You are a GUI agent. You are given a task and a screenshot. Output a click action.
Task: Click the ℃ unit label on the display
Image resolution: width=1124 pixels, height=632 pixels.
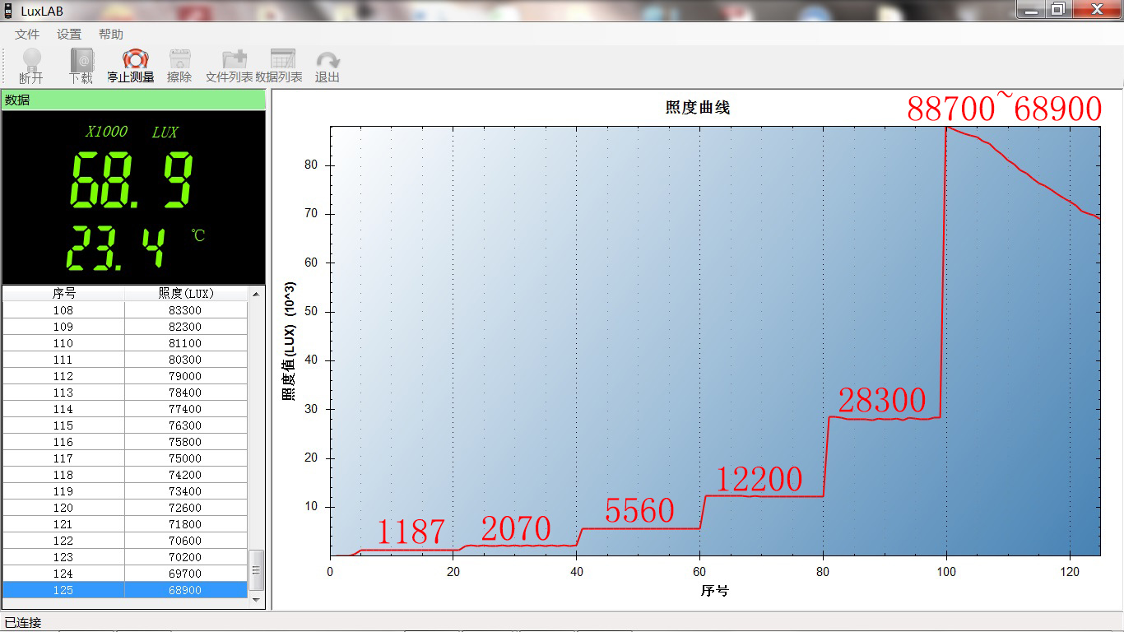(198, 235)
